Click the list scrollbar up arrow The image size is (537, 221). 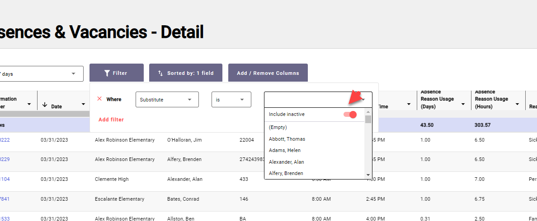point(368,112)
